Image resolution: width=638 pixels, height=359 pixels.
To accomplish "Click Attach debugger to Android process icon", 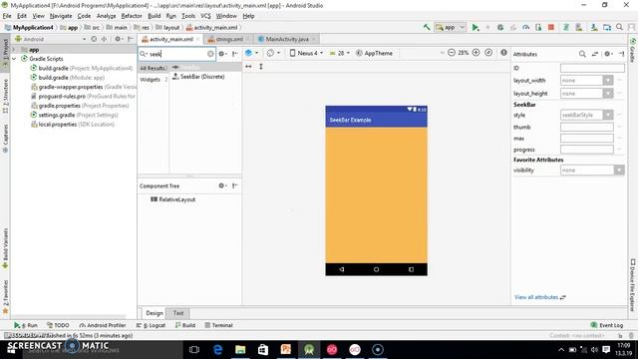I will [x=538, y=27].
